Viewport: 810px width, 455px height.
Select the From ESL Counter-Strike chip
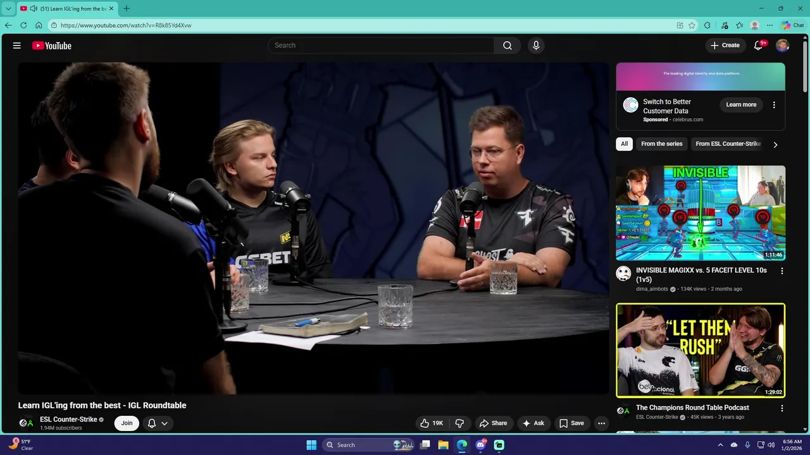coord(728,144)
